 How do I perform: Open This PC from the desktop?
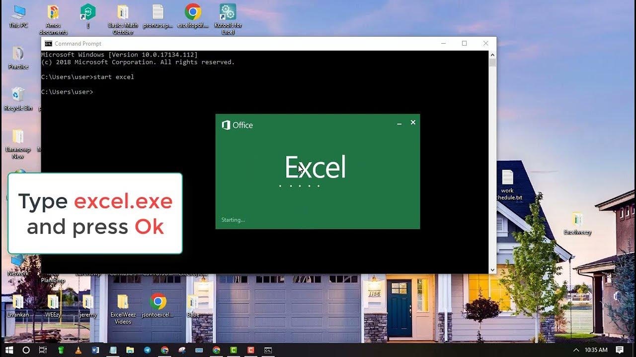18,10
